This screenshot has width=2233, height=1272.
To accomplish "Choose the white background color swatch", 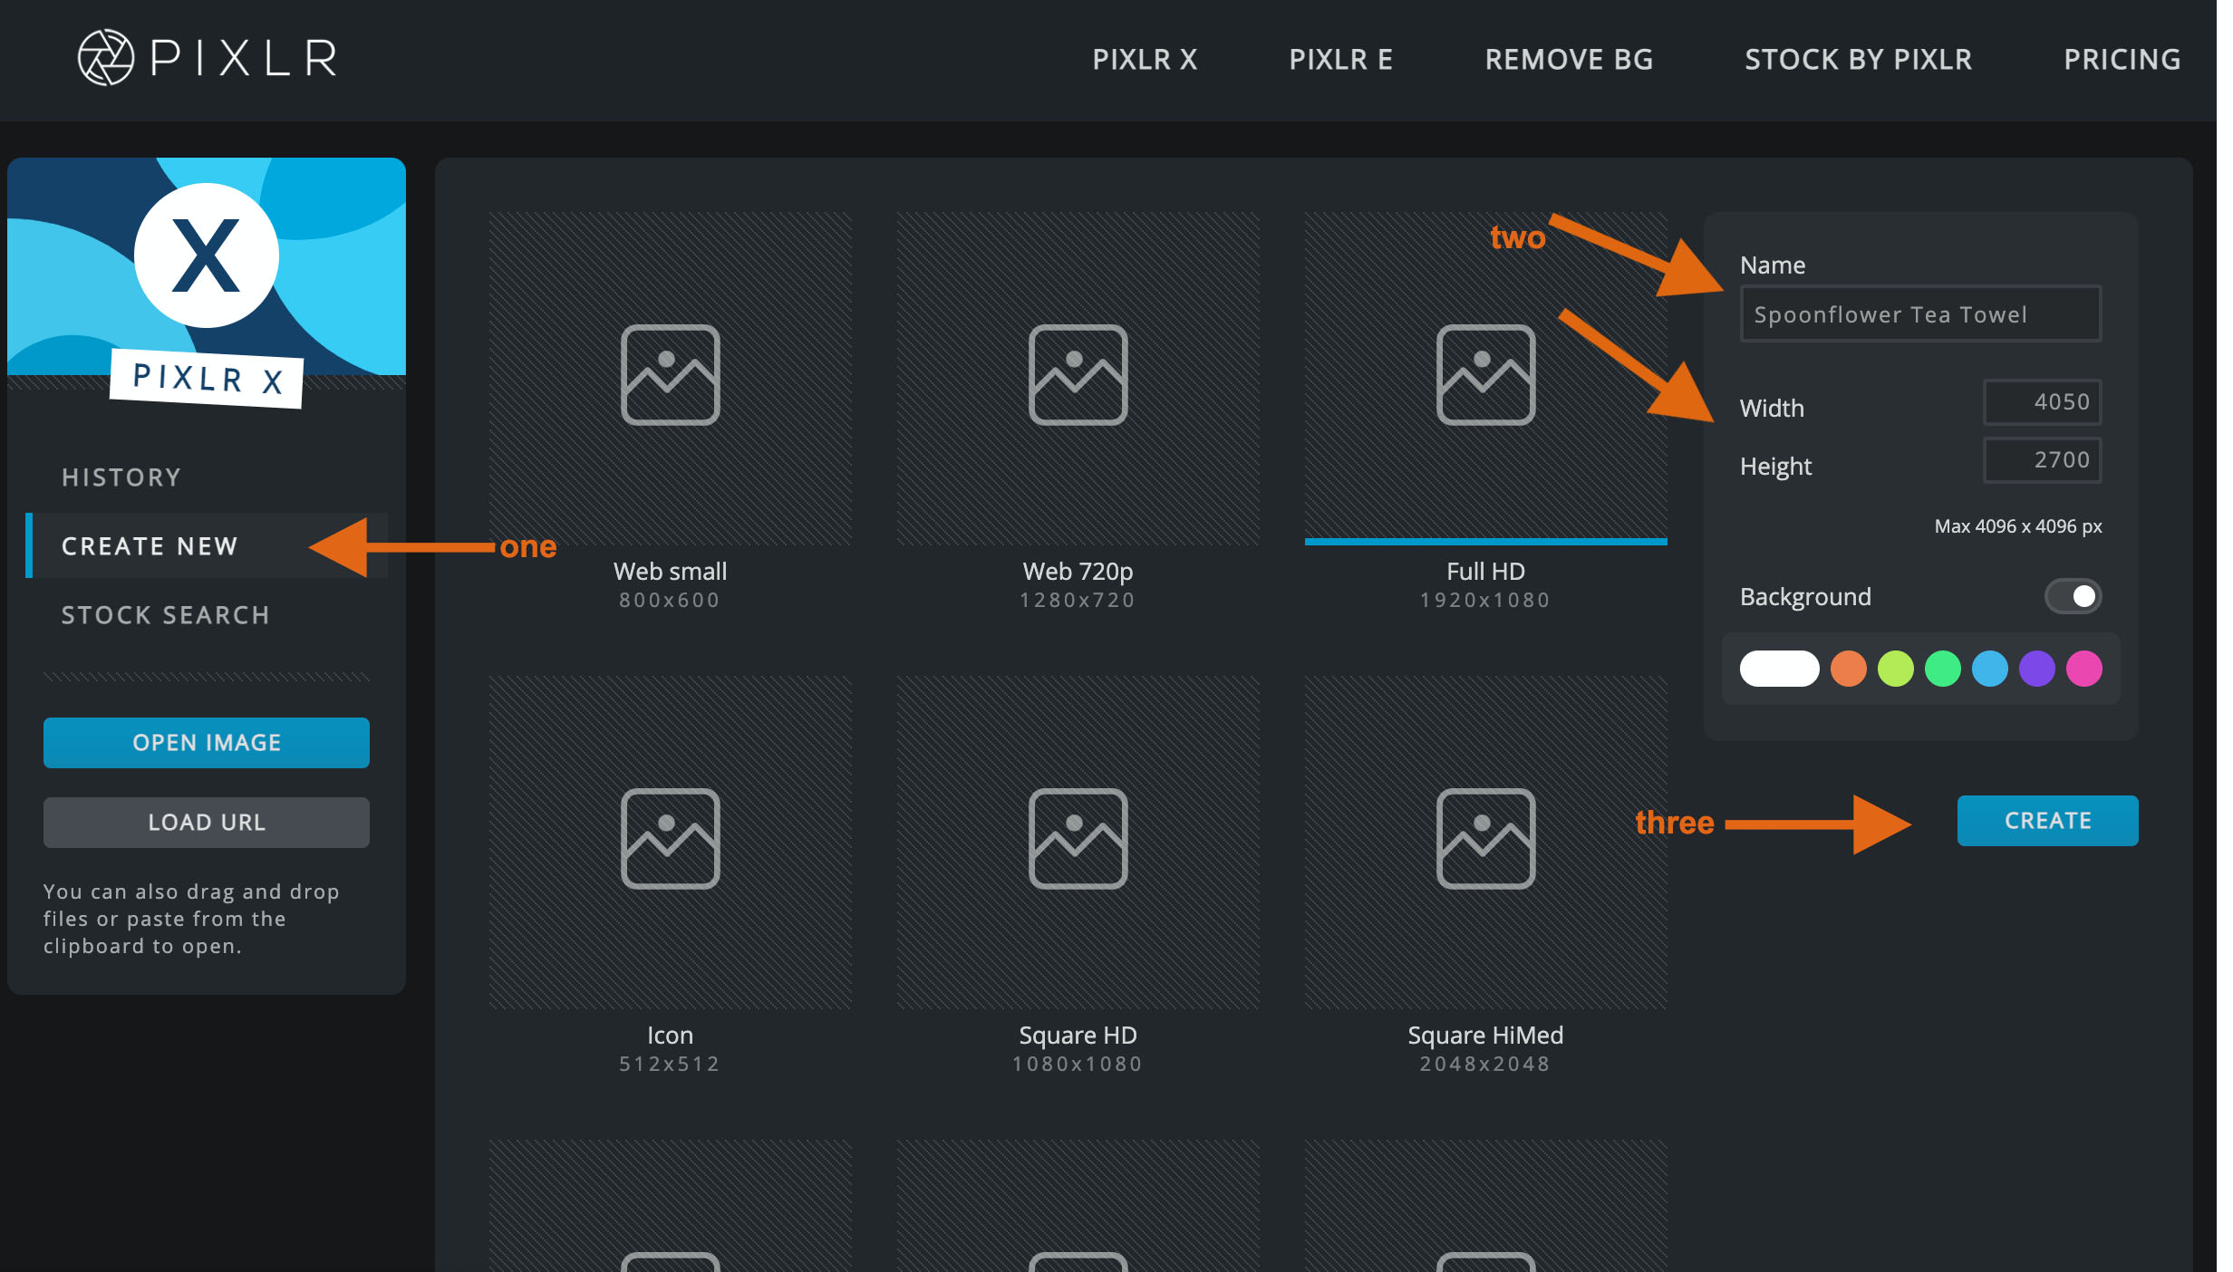I will (1779, 669).
